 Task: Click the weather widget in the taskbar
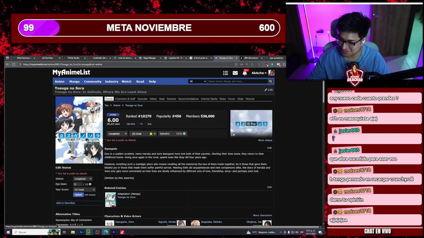click(x=262, y=232)
